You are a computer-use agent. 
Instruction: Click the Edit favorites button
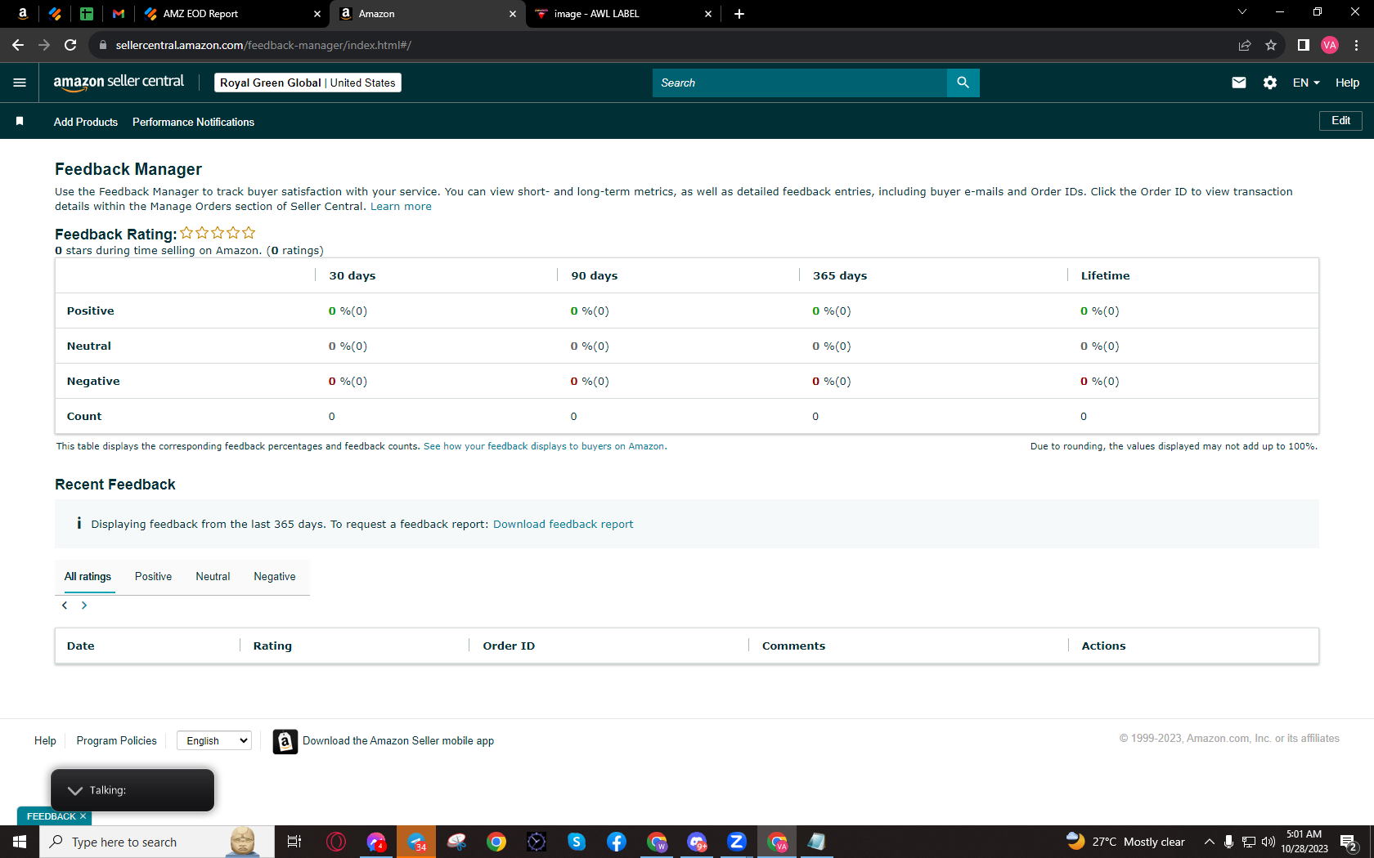(x=1340, y=121)
